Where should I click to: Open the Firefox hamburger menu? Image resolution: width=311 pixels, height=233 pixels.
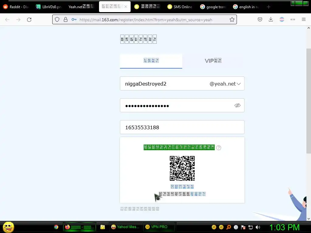point(304,19)
